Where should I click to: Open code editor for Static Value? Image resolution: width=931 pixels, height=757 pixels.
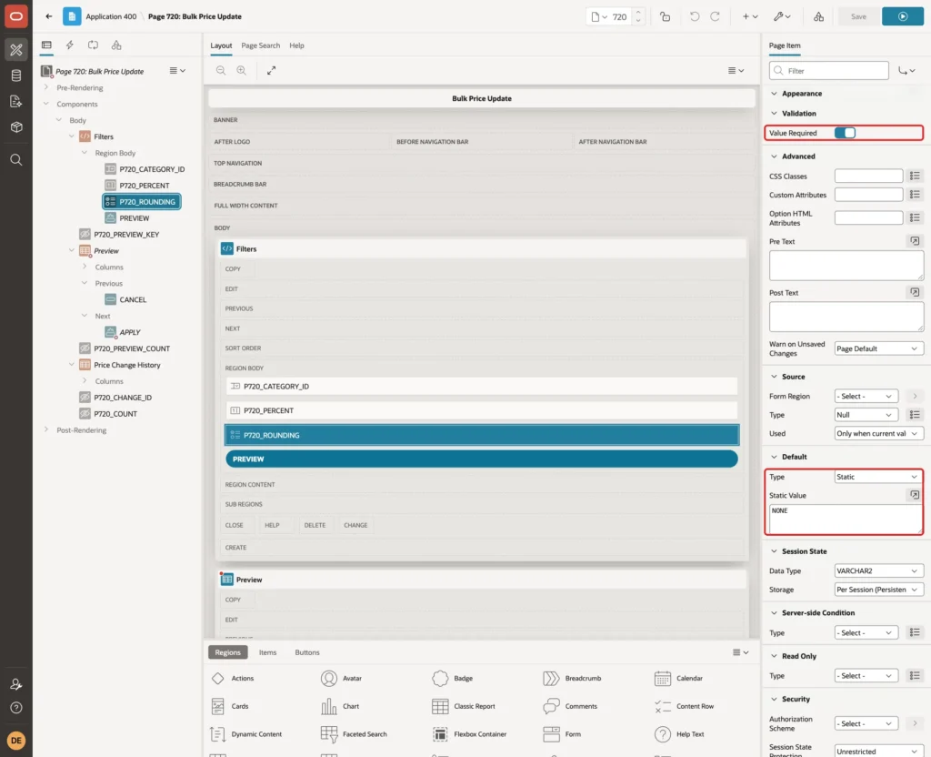(915, 494)
